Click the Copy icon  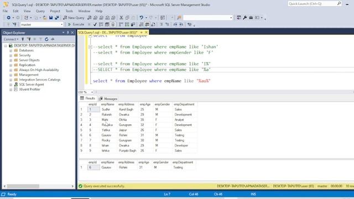point(127,18)
